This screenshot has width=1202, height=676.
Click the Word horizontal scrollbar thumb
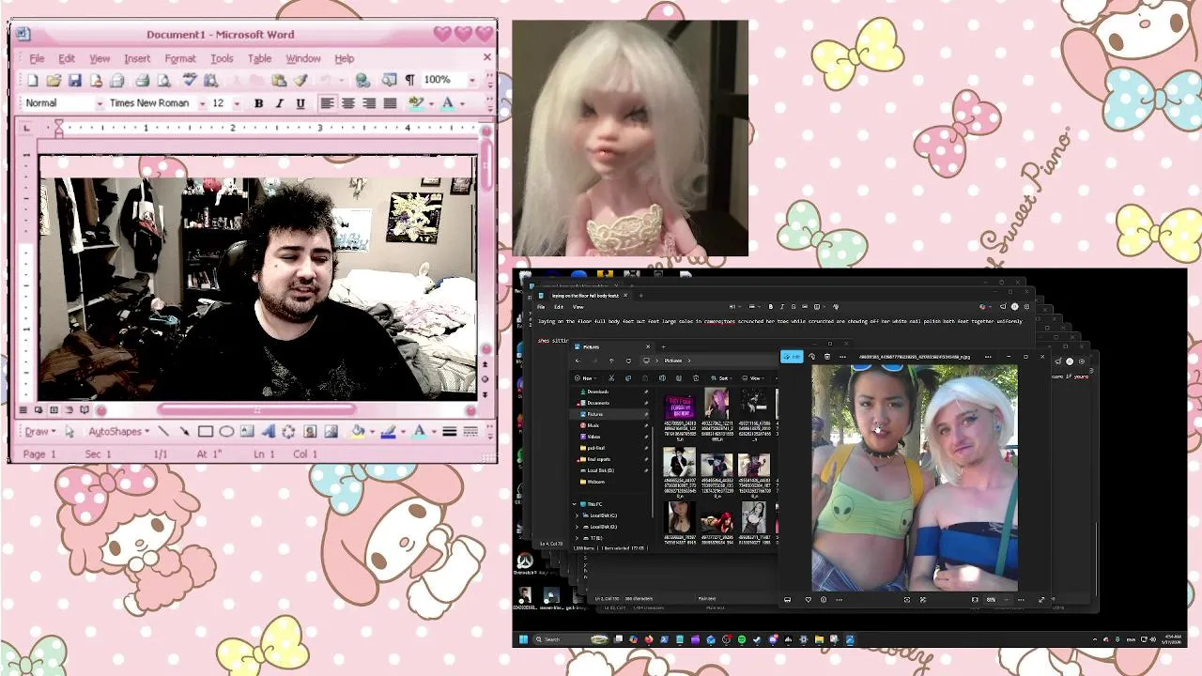[x=257, y=409]
